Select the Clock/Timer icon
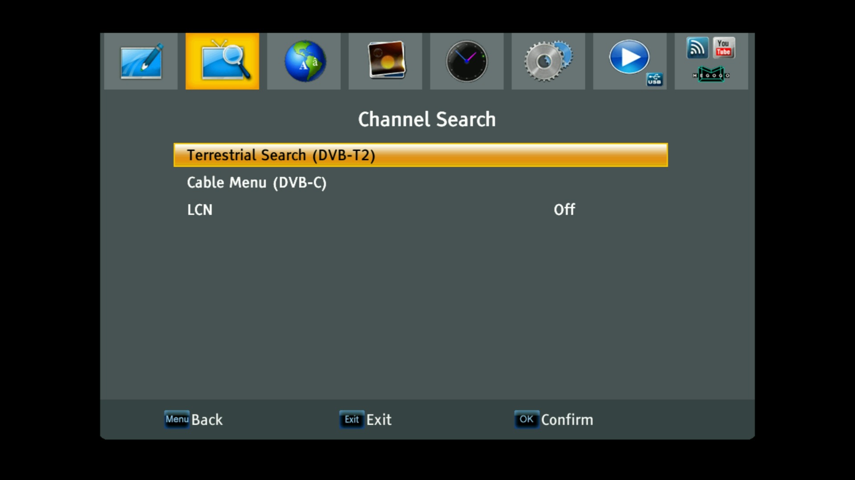This screenshot has height=480, width=855. tap(467, 61)
